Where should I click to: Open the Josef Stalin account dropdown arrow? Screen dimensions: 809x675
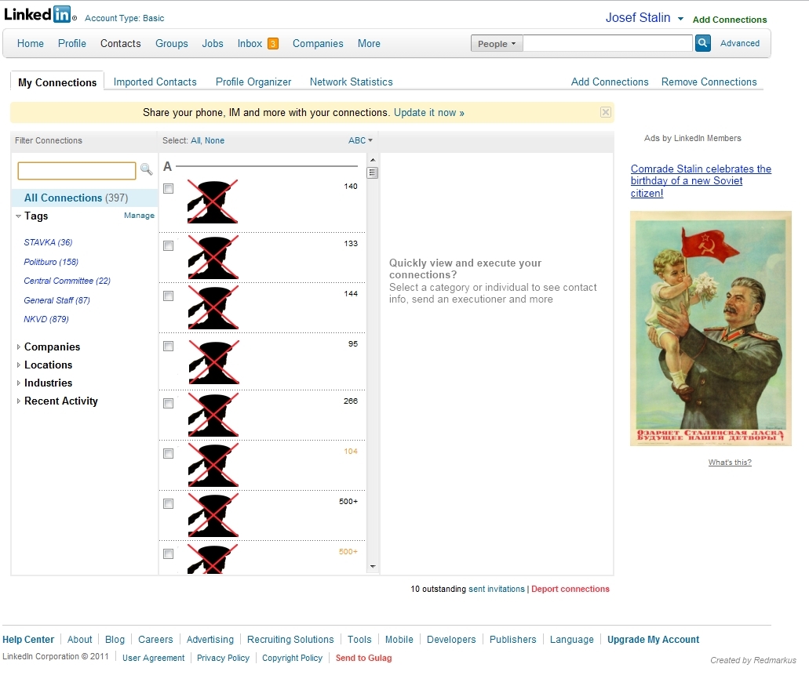[x=680, y=19]
